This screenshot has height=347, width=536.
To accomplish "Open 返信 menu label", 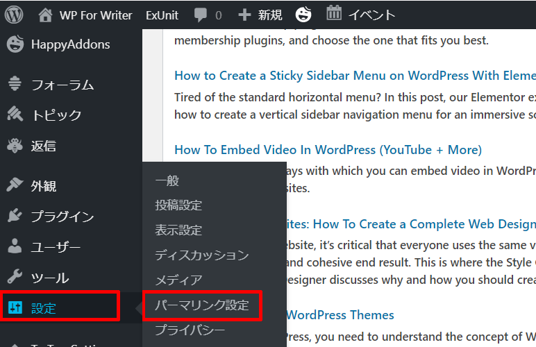I will point(44,146).
